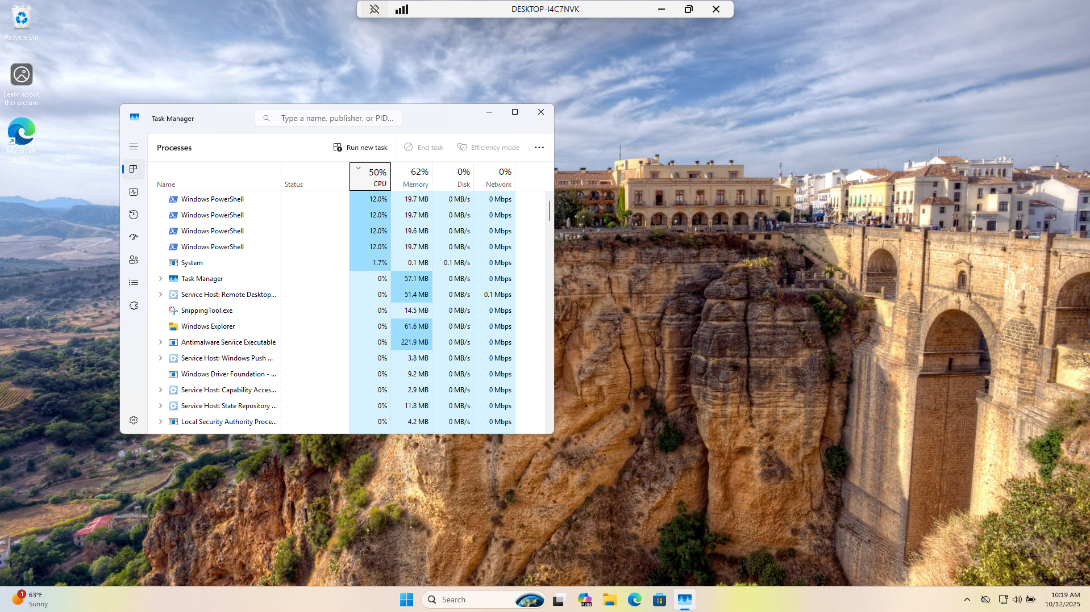Open the Details page icon
1090x612 pixels.
(x=134, y=283)
